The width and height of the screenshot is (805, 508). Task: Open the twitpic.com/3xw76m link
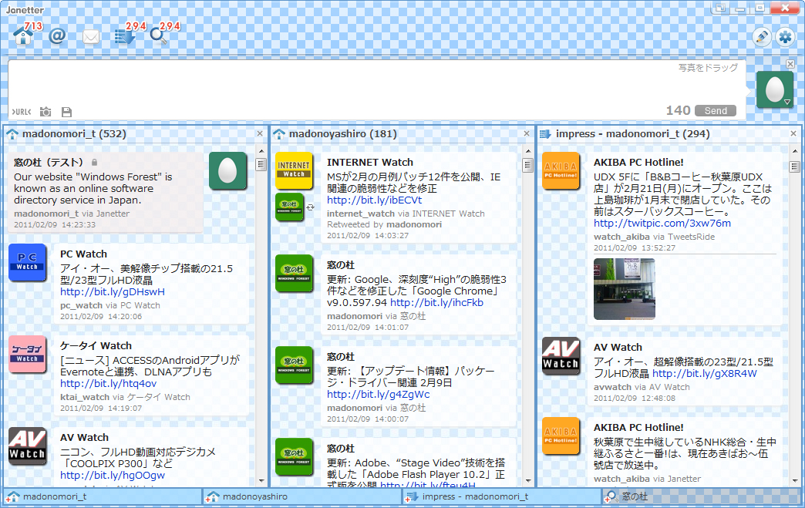tap(662, 224)
